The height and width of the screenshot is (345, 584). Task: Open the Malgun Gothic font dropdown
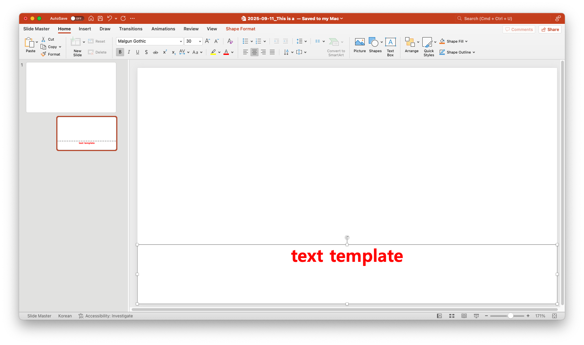181,41
